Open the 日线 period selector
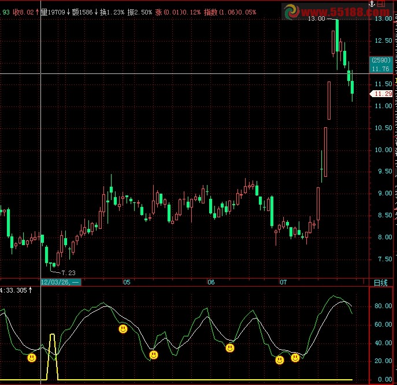 (380, 282)
